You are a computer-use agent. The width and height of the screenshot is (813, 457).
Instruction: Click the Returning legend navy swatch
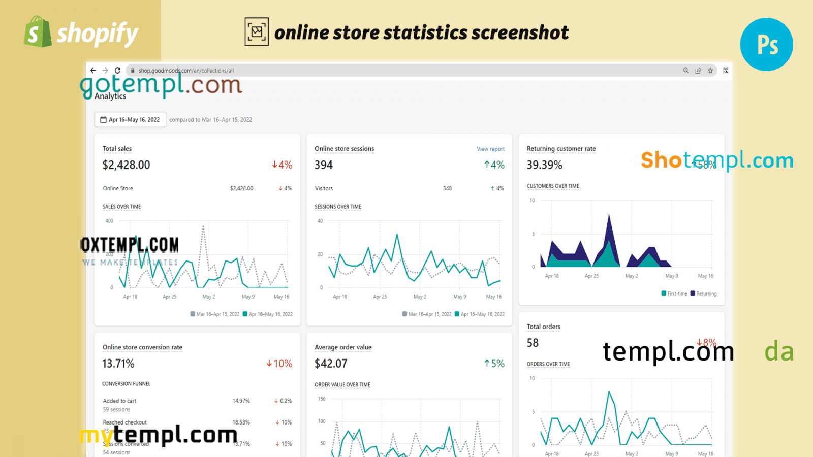693,293
